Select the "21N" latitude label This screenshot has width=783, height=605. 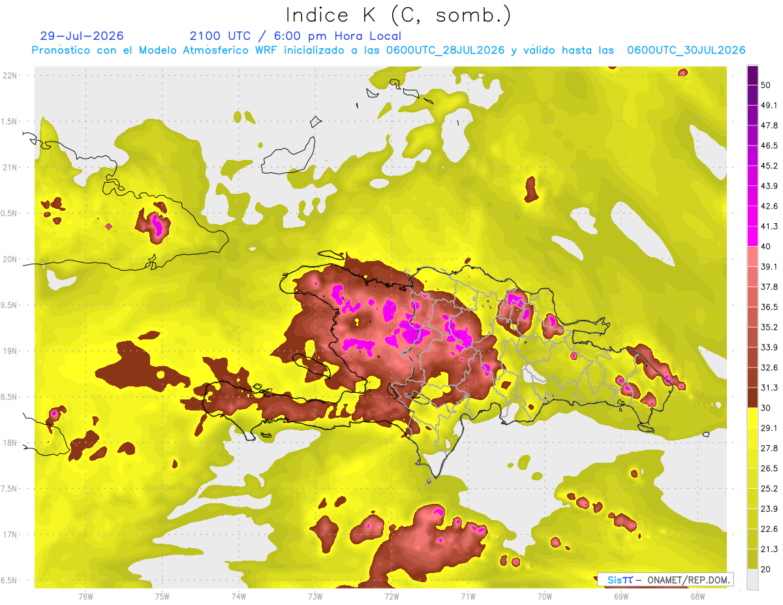pyautogui.click(x=10, y=167)
